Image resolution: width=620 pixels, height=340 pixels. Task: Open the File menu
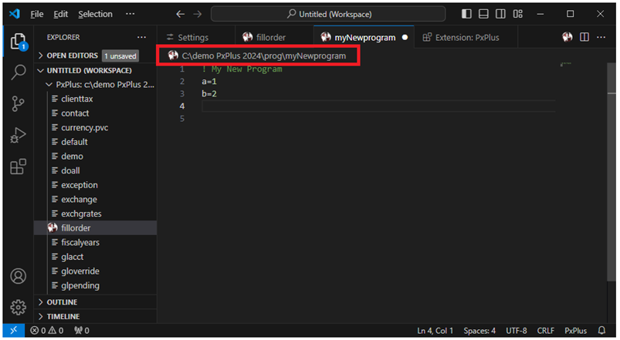[37, 14]
